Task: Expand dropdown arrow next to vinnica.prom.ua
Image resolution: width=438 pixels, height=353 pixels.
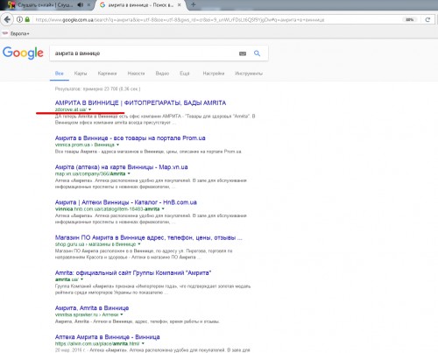Action: click(117, 145)
